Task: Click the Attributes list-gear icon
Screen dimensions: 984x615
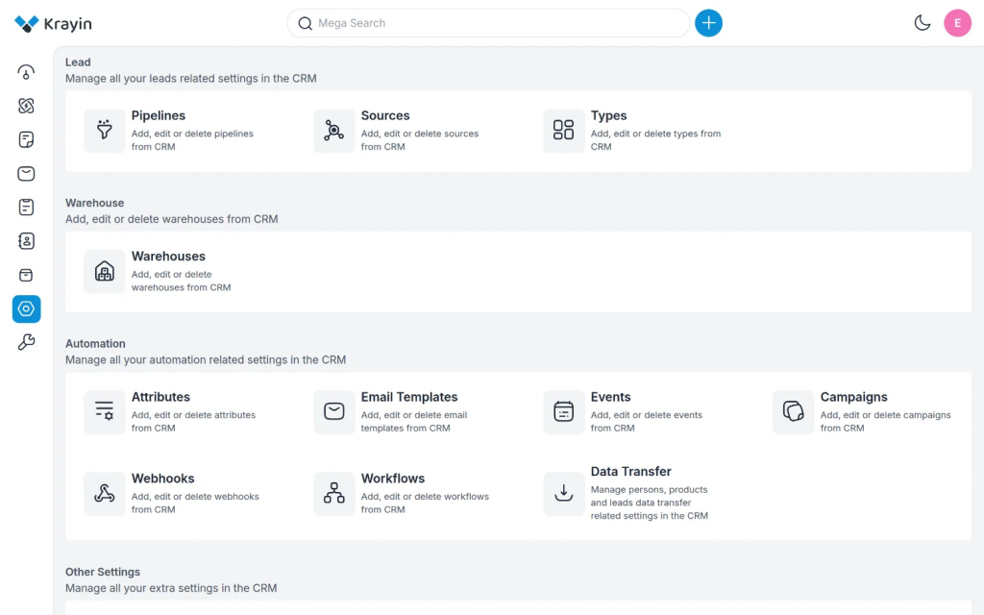Action: pos(104,411)
